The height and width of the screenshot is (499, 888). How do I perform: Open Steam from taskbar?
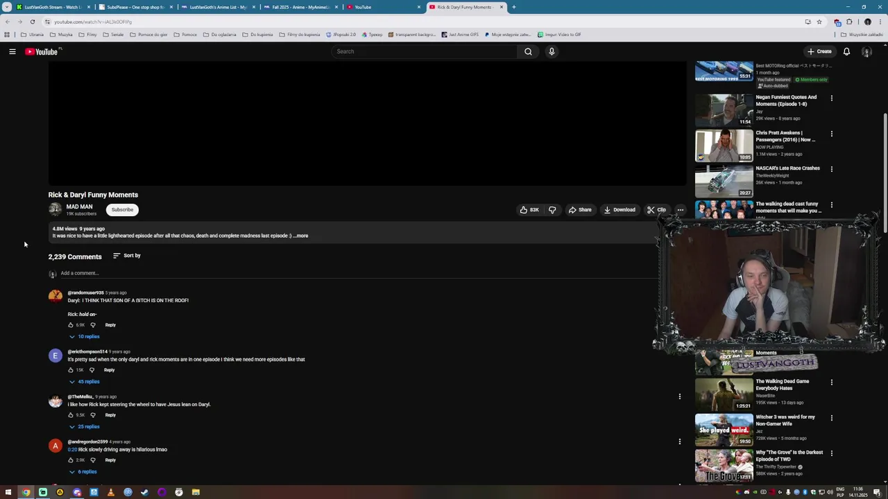144,492
